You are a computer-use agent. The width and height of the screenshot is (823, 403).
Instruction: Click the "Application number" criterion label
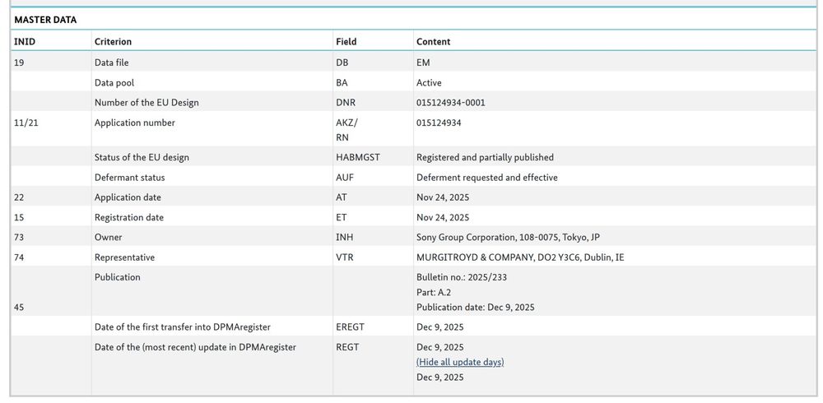134,123
